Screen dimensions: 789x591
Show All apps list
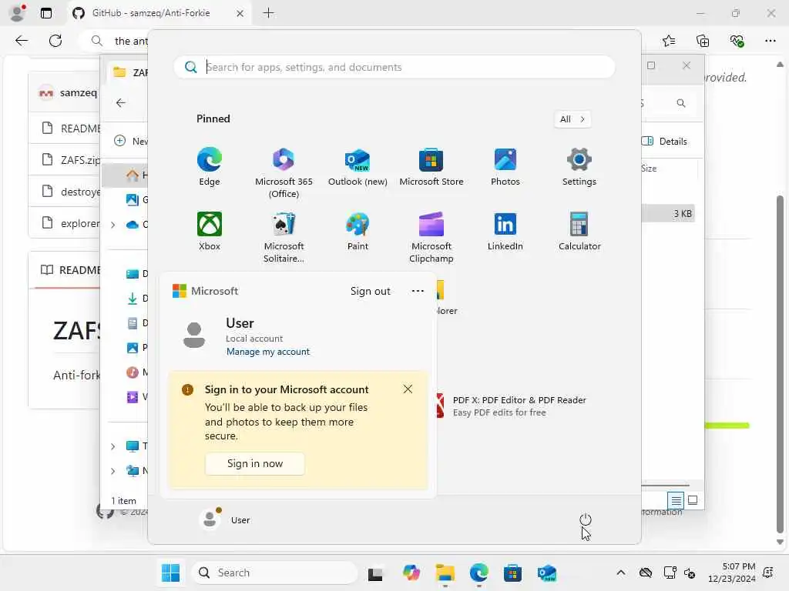[572, 119]
